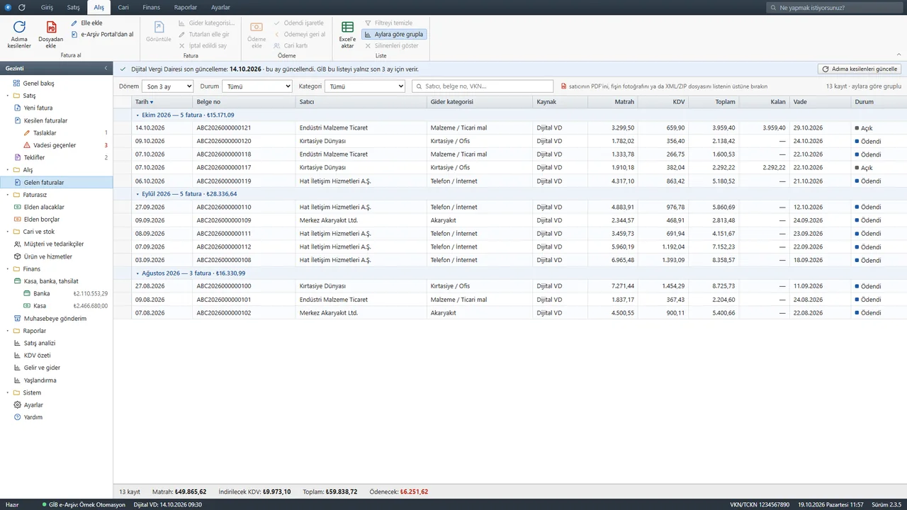Switch to the Finans ribbon tab
This screenshot has width=907, height=510.
(x=151, y=7)
